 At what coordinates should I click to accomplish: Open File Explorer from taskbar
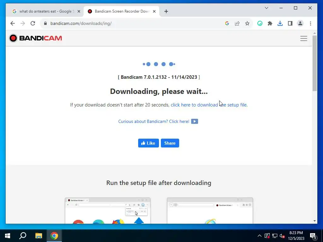(38, 236)
